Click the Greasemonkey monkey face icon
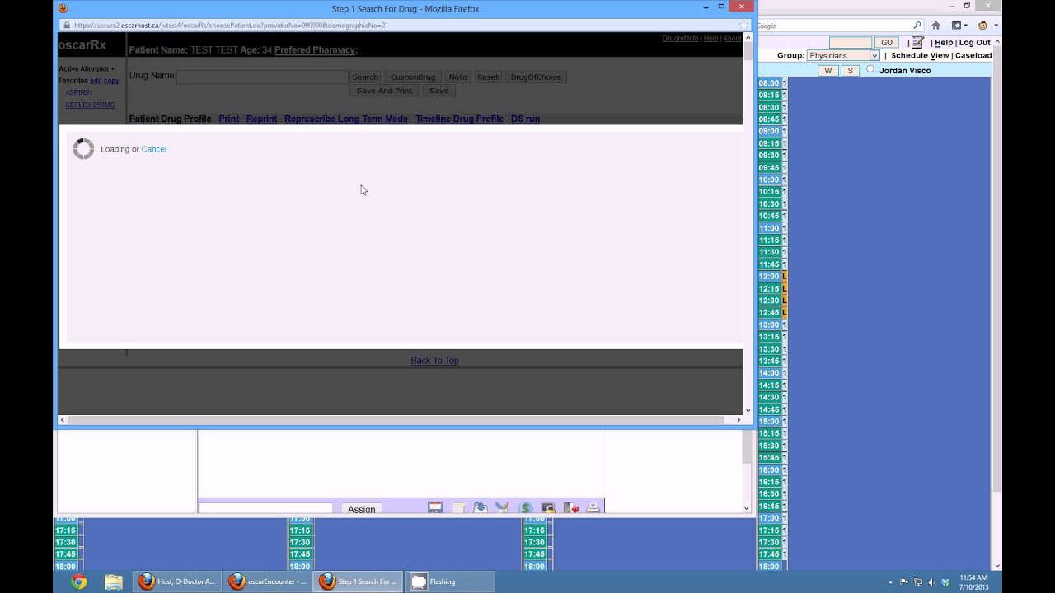 point(982,26)
